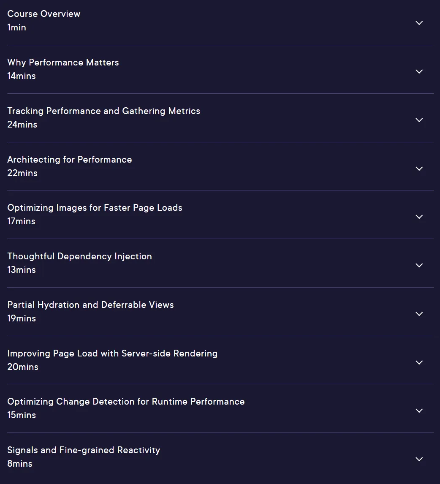The image size is (440, 484).
Task: Expand Why Performance Matters chevron
Action: (419, 71)
